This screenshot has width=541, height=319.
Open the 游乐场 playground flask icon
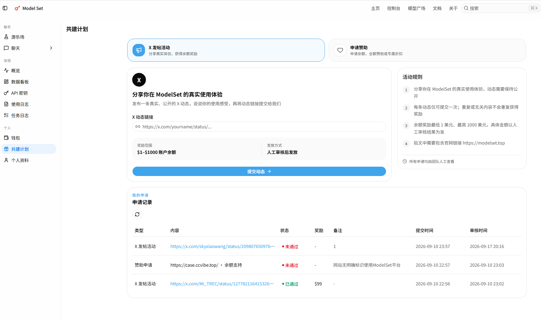point(6,37)
